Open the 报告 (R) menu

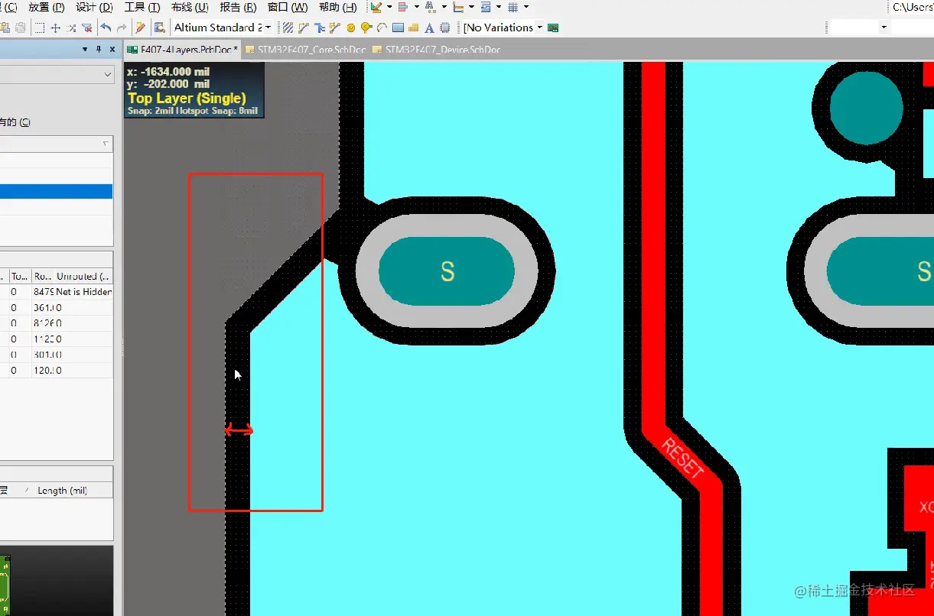238,7
